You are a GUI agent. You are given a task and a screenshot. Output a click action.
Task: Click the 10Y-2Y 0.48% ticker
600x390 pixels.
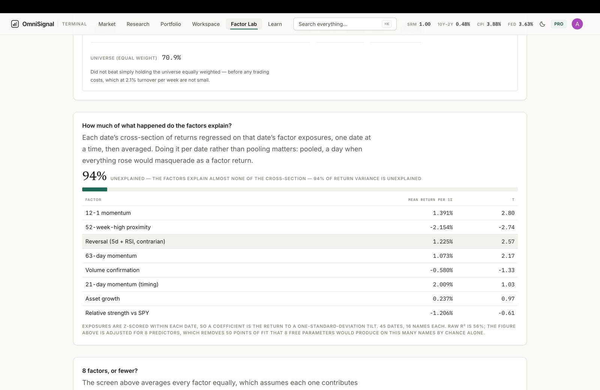[x=454, y=24]
